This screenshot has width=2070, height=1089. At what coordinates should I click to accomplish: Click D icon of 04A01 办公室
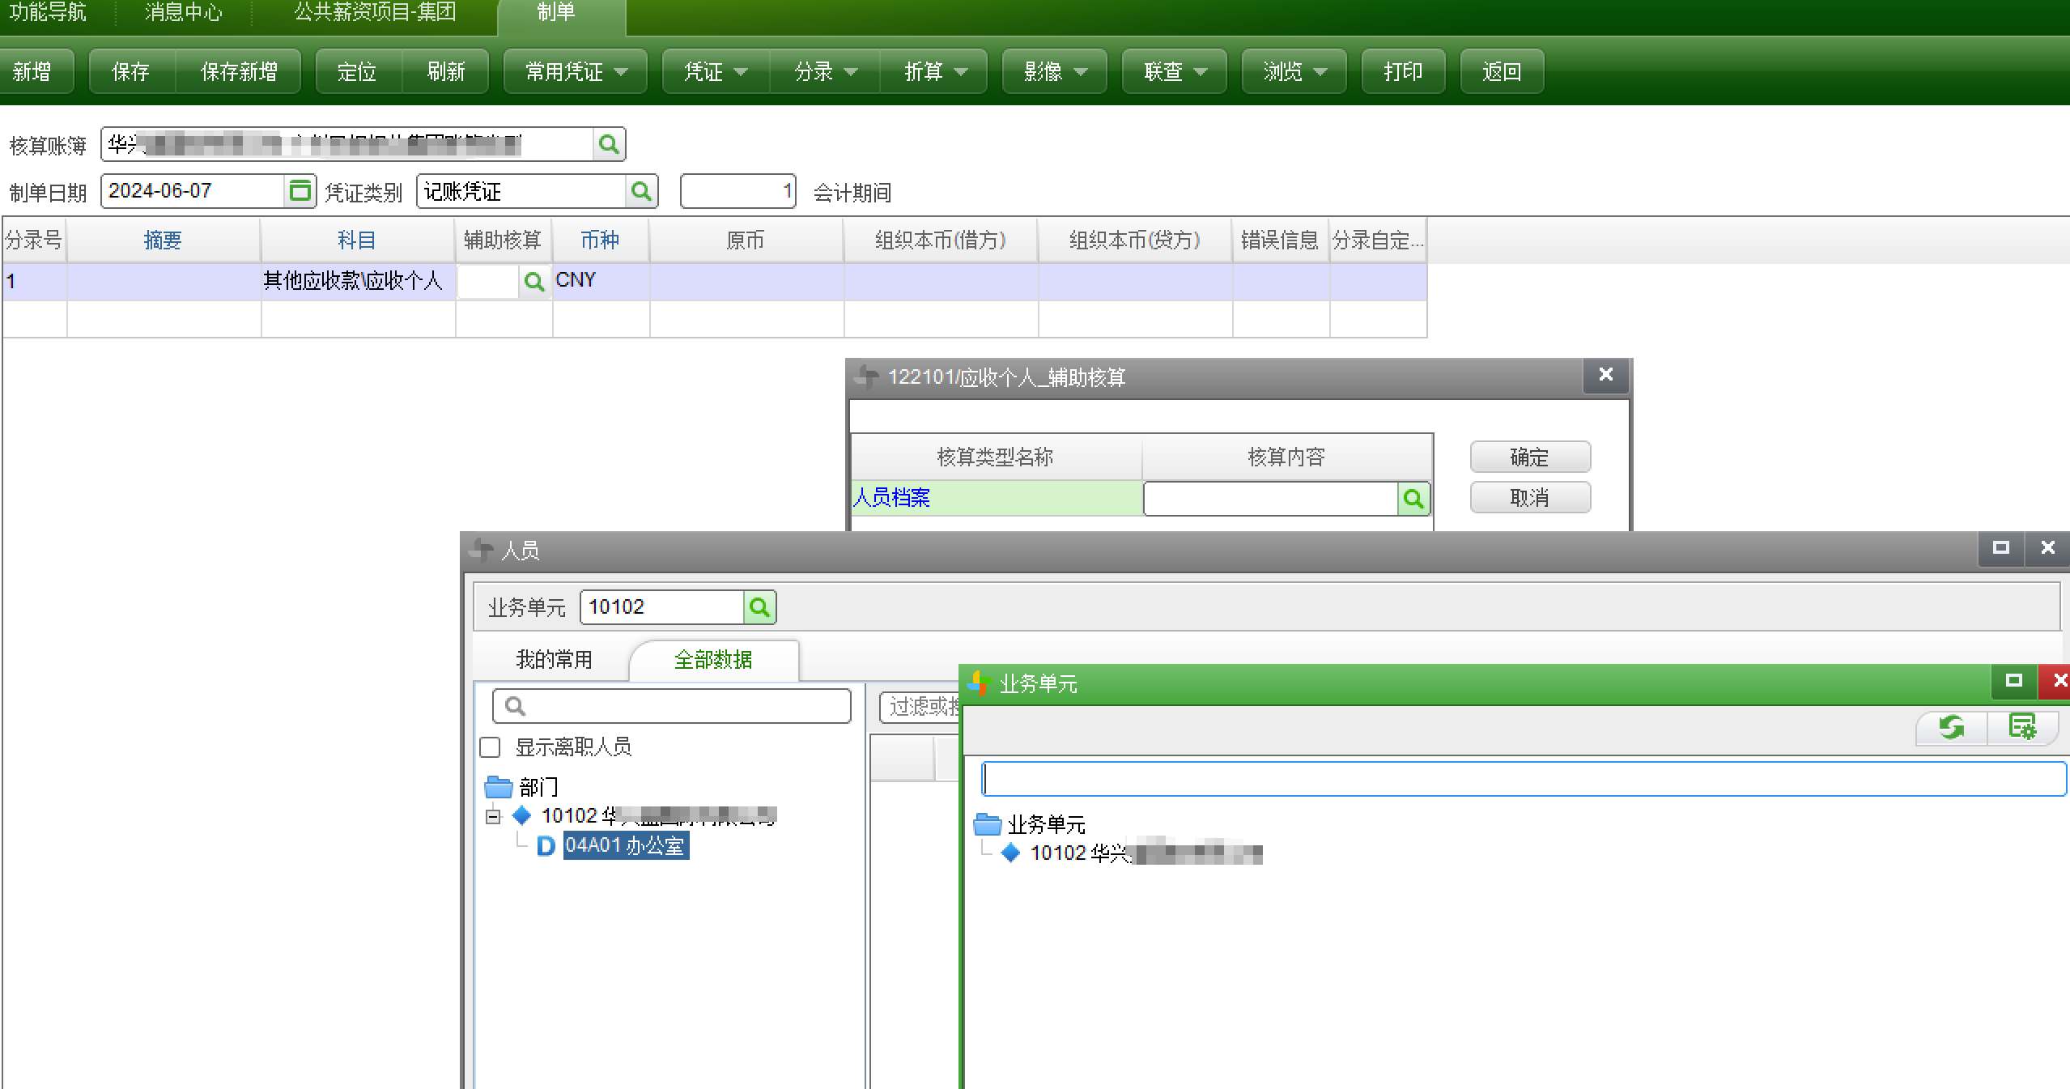(x=546, y=846)
